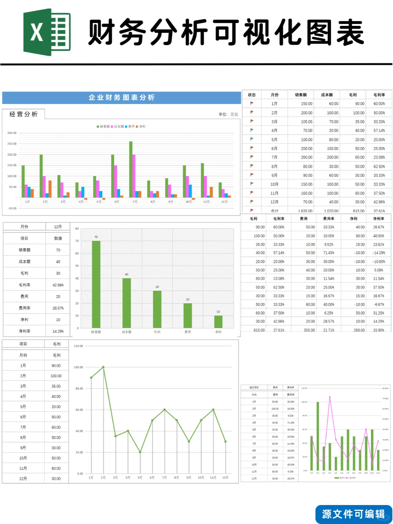Screen dimensions: 393x524
Task: Click the red flag icon beside 1月 row
Action: point(252,103)
